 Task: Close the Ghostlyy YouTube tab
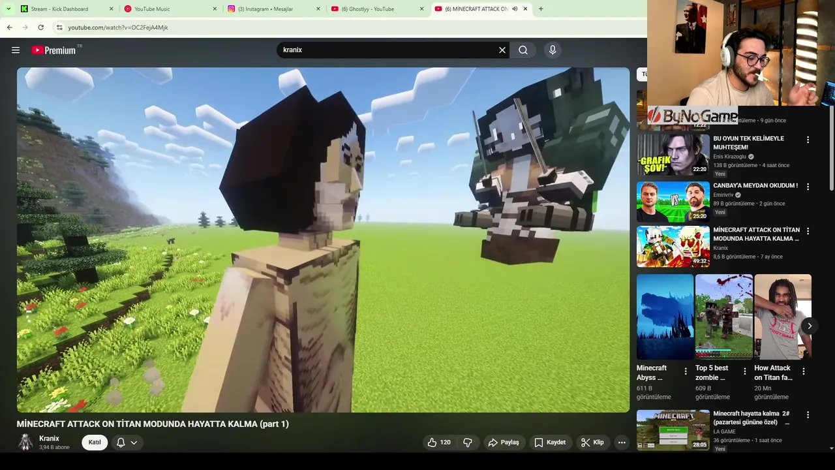[421, 9]
